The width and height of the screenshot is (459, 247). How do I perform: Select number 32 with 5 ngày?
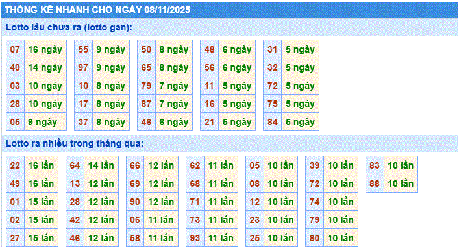272,67
